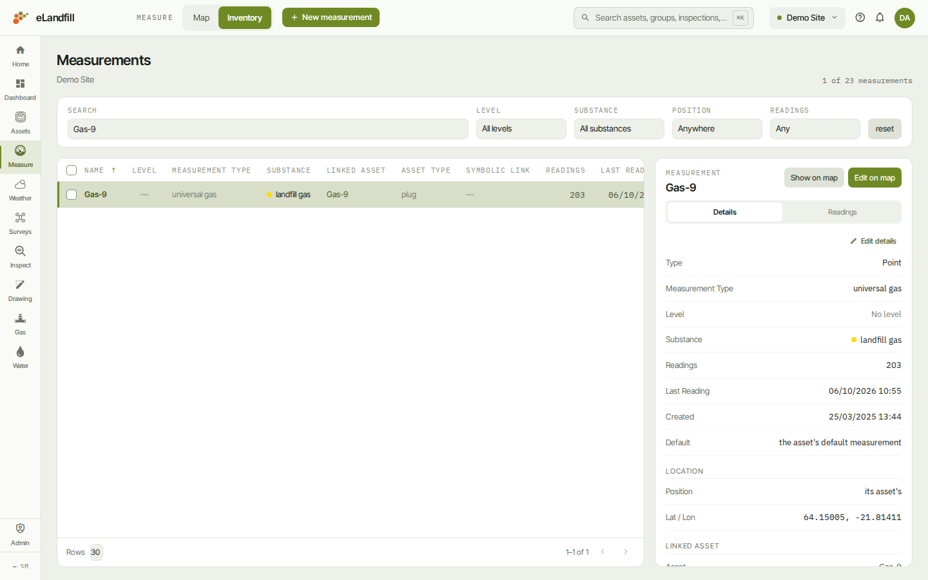Go to Surveys in the sidebar
This screenshot has width=928, height=580.
(x=20, y=218)
